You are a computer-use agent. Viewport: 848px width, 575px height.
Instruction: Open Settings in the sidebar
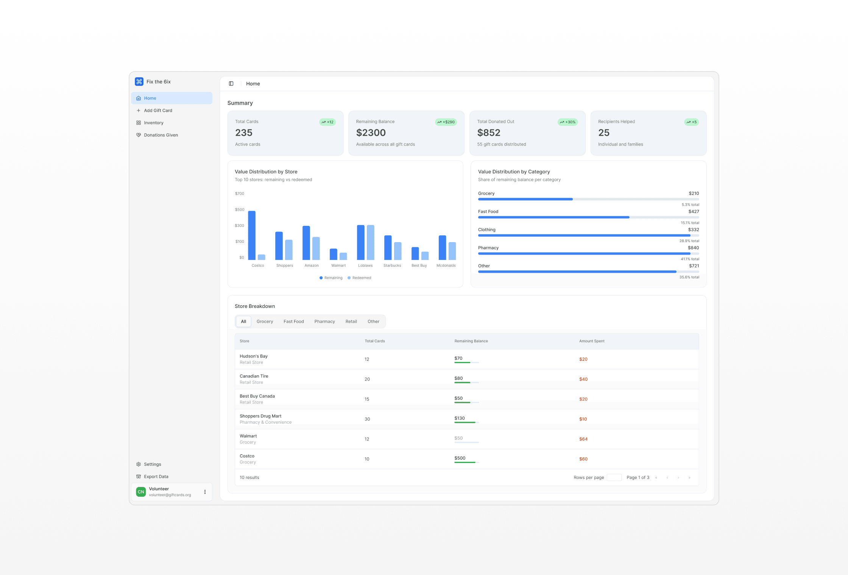click(x=171, y=464)
